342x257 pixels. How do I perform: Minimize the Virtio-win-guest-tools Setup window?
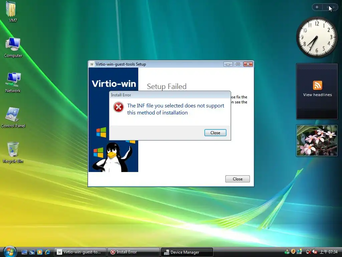click(x=228, y=64)
